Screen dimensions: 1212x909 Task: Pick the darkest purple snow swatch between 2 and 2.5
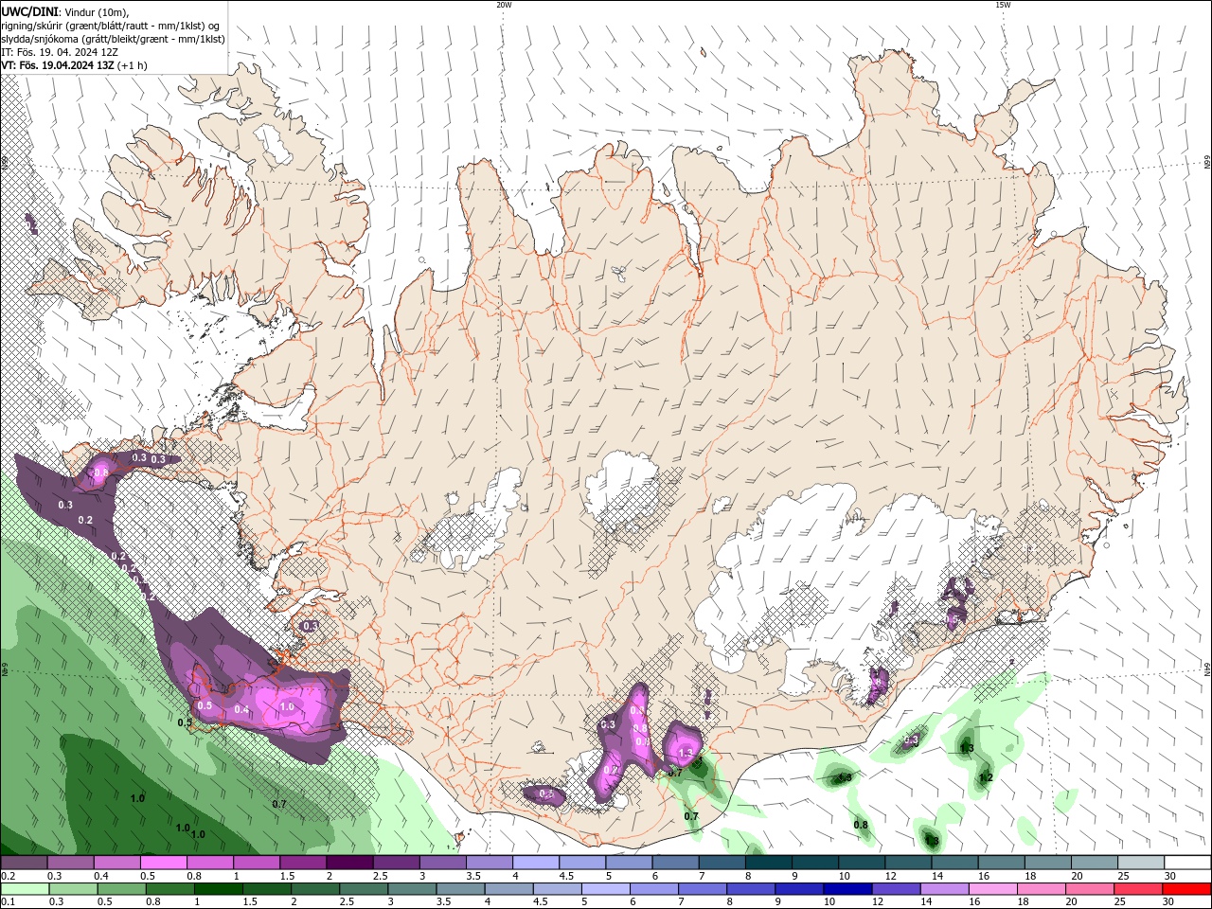click(x=349, y=863)
